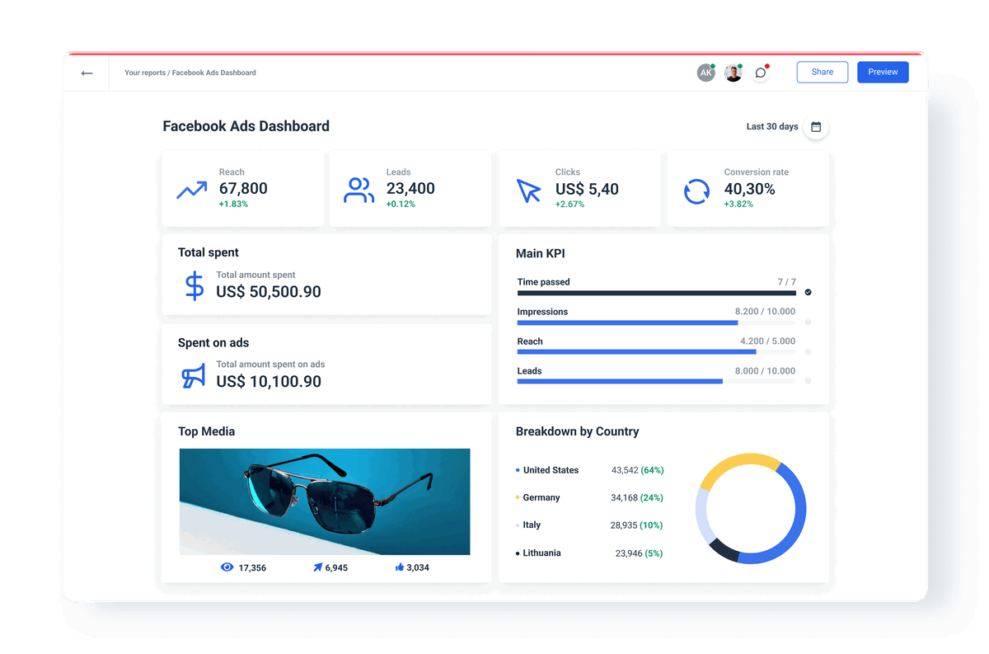This screenshot has width=989, height=654.
Task: Click the Conversion rate refresh icon
Action: [696, 191]
